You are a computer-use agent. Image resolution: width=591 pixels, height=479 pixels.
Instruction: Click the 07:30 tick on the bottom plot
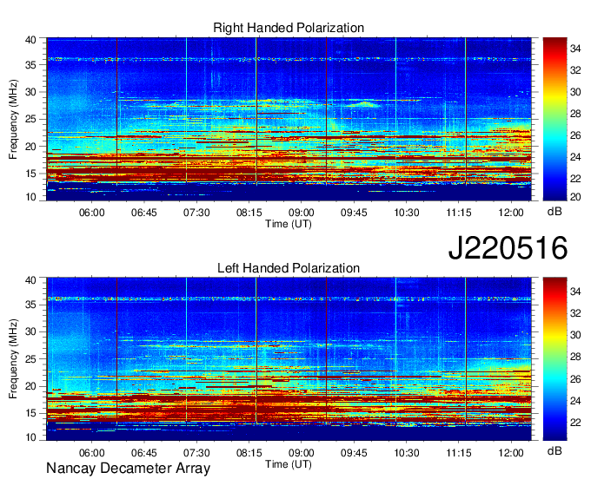coord(196,453)
